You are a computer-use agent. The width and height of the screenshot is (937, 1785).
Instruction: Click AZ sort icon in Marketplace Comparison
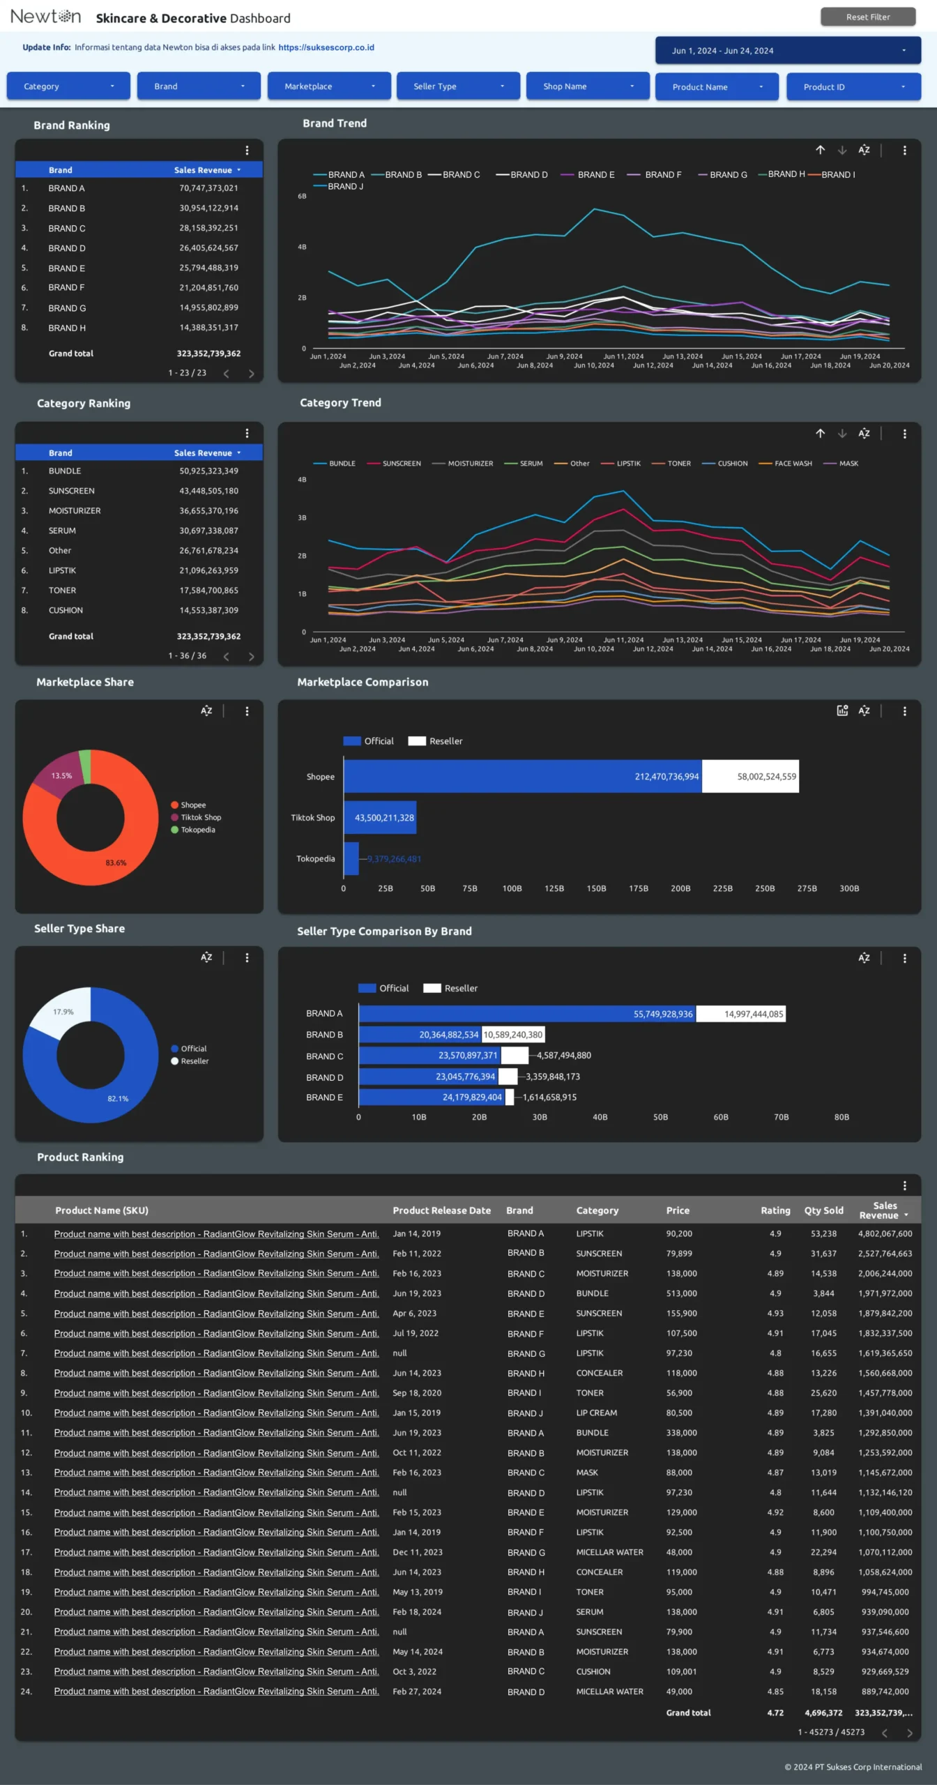pos(864,711)
